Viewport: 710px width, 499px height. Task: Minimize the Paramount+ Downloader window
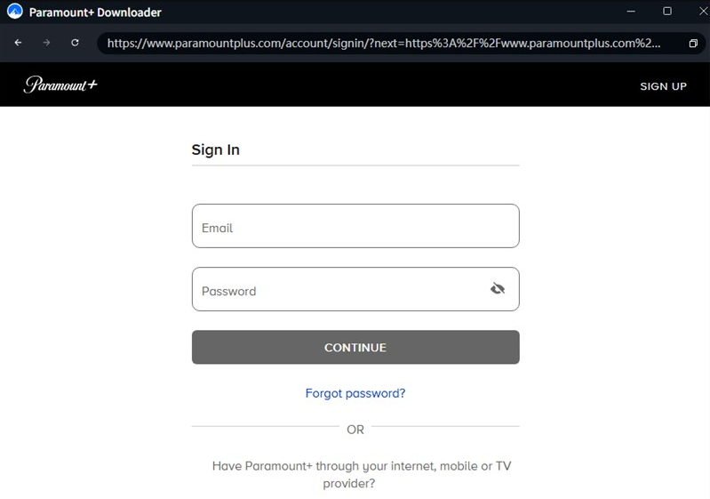pos(632,12)
